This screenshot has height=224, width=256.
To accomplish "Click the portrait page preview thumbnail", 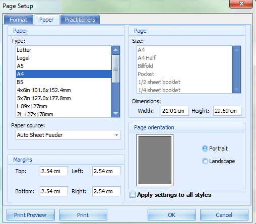I will coord(155,160).
